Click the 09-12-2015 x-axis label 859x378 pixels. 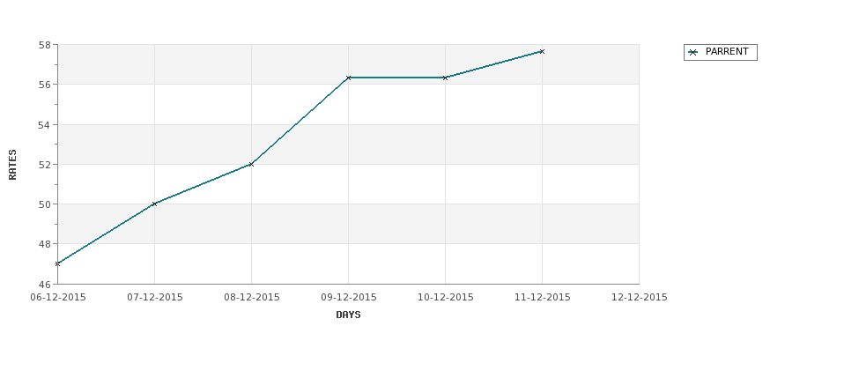point(349,298)
